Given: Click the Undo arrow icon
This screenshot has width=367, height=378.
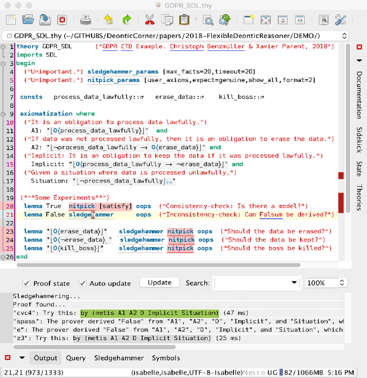Looking at the screenshot, I should (x=109, y=20).
